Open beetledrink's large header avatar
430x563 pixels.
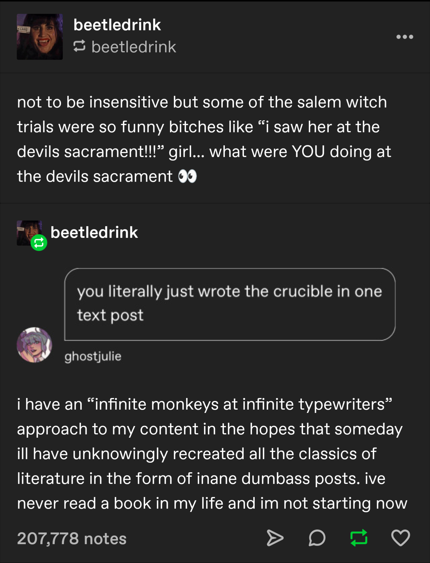point(40,37)
